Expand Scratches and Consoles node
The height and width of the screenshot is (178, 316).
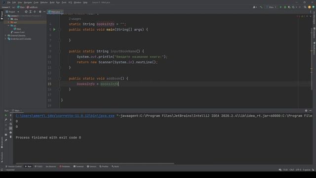[x=6, y=39]
